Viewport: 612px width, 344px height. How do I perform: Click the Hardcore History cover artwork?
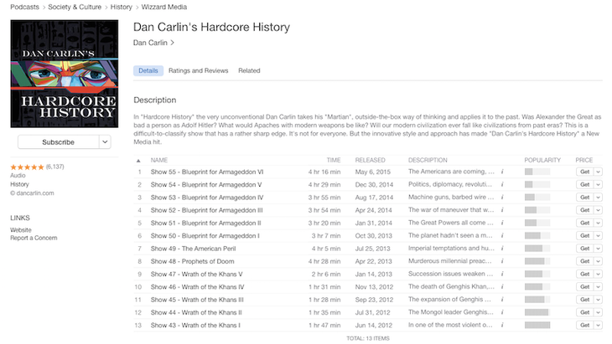point(65,74)
